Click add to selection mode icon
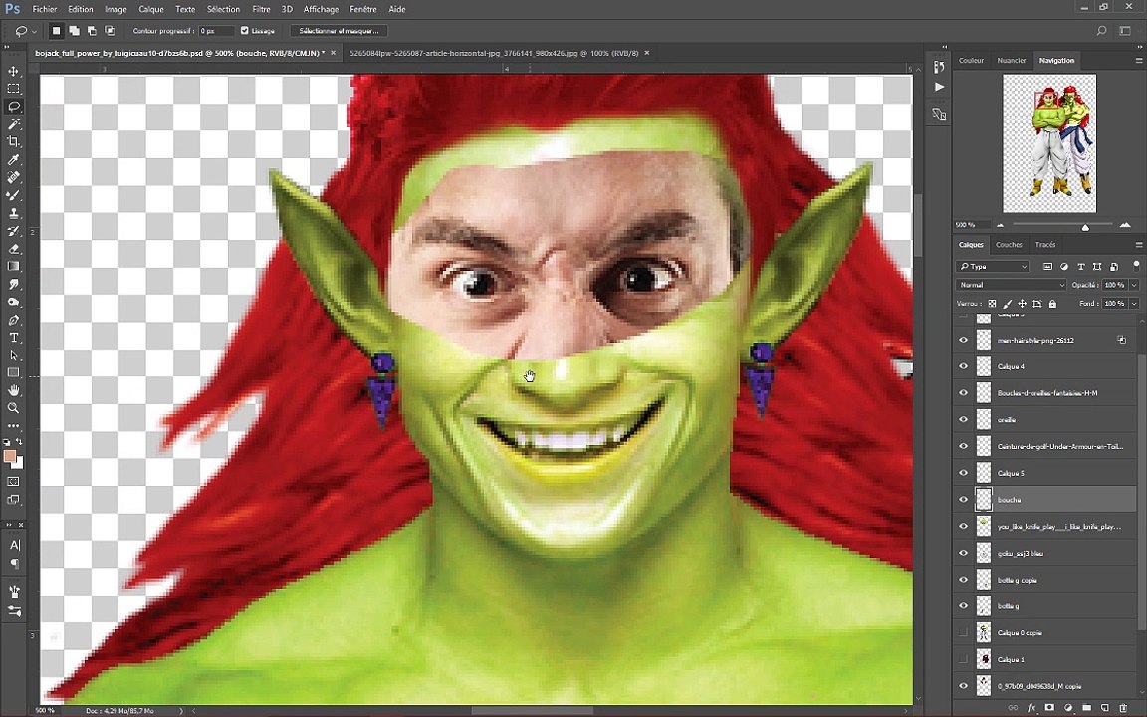Viewport: 1147px width, 717px height. tap(74, 31)
